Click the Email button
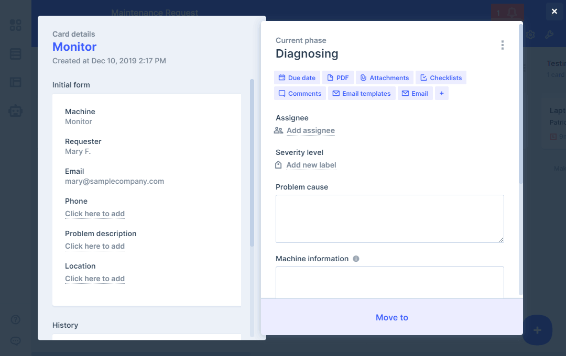 coord(415,93)
